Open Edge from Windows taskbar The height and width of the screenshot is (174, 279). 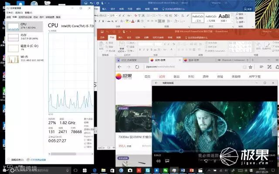95,171
